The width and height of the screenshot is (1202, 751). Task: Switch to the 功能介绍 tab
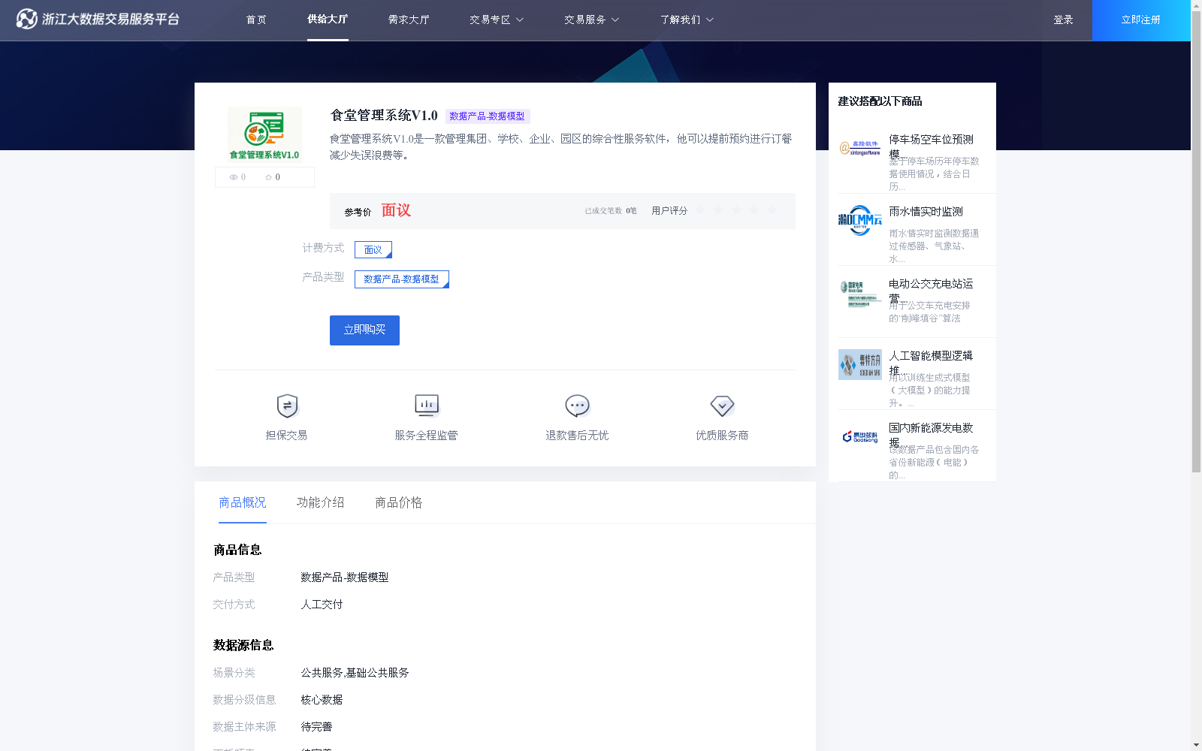[x=320, y=502]
